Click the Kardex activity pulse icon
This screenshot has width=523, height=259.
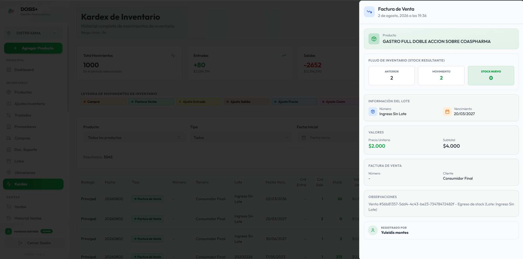click(x=9, y=184)
